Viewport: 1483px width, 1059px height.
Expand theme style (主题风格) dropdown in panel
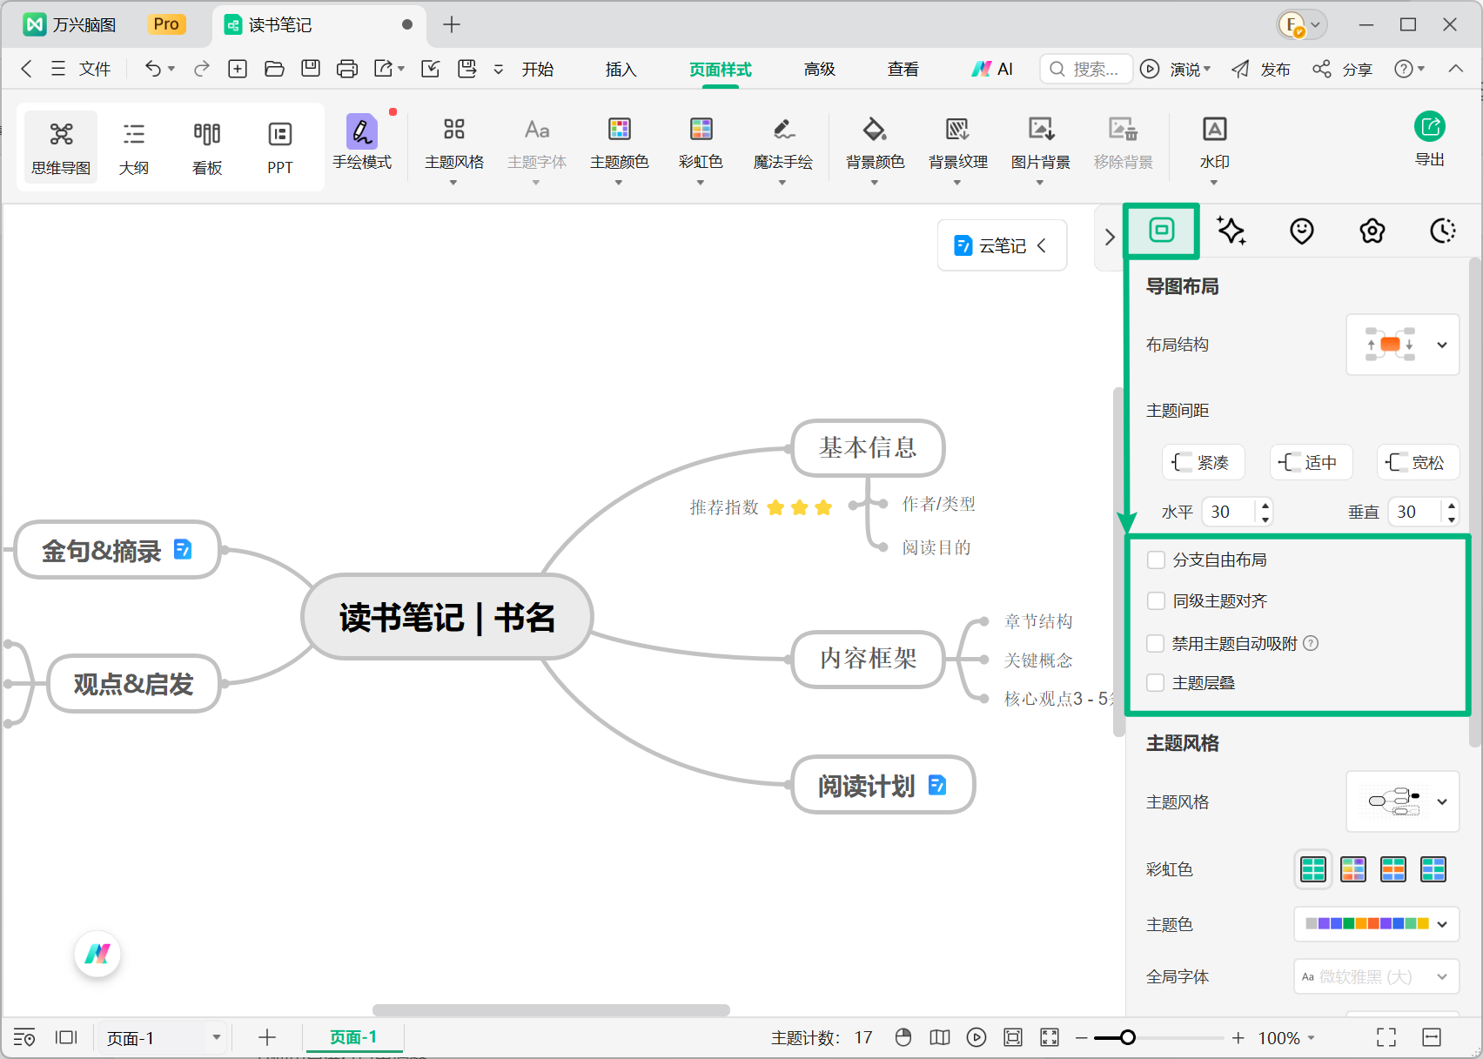(1403, 801)
